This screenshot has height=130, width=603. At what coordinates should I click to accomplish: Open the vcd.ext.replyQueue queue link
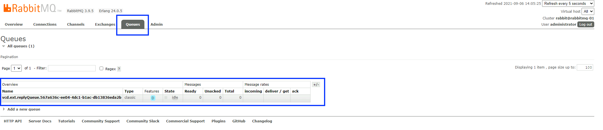pos(62,98)
